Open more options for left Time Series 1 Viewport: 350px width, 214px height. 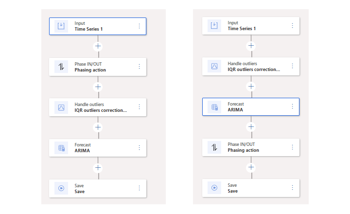point(139,26)
